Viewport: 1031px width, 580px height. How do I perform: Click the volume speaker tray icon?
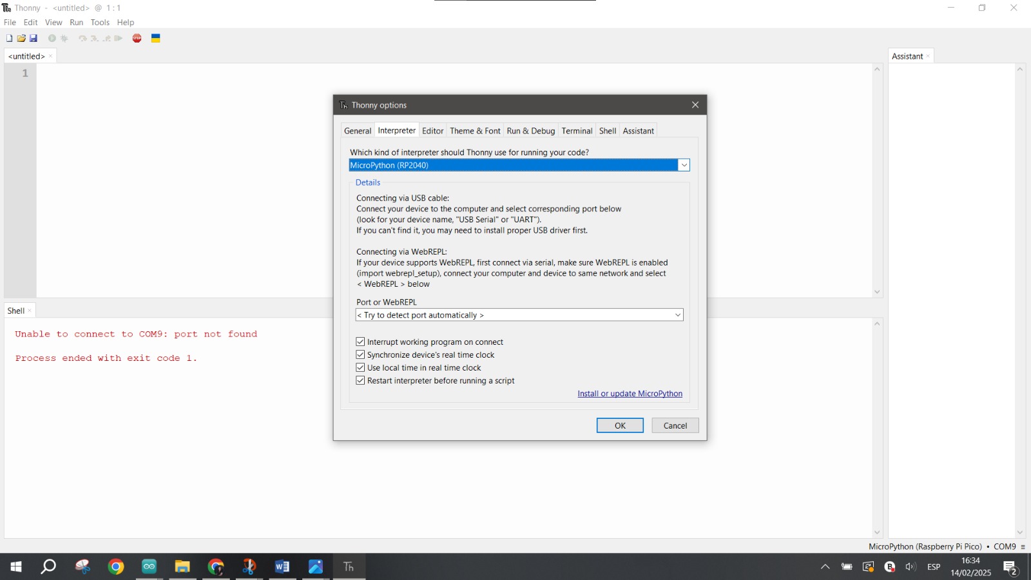(x=911, y=567)
